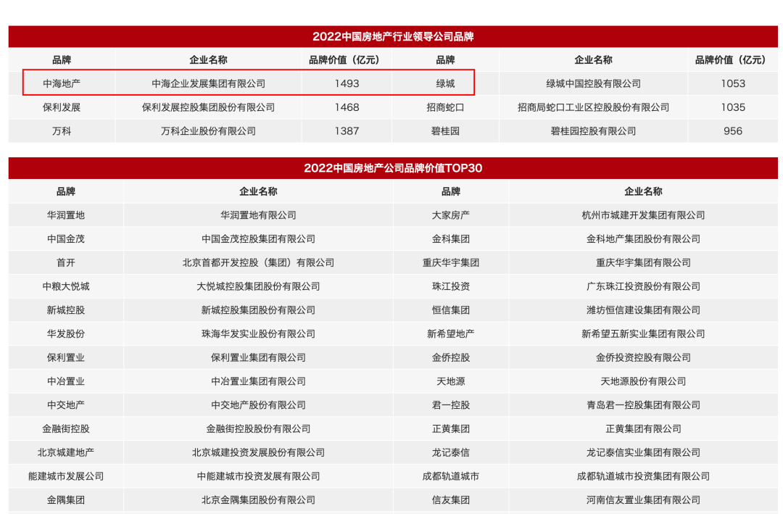Select the 华润置地 brand cell
The height and width of the screenshot is (514, 783).
pyautogui.click(x=65, y=215)
